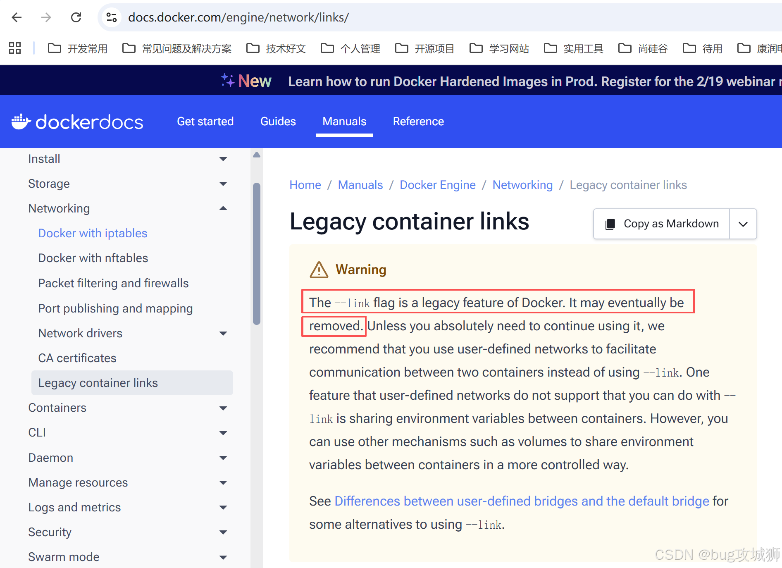Open the 学习网站 bookmark folder
Image resolution: width=782 pixels, height=568 pixels.
coord(499,48)
